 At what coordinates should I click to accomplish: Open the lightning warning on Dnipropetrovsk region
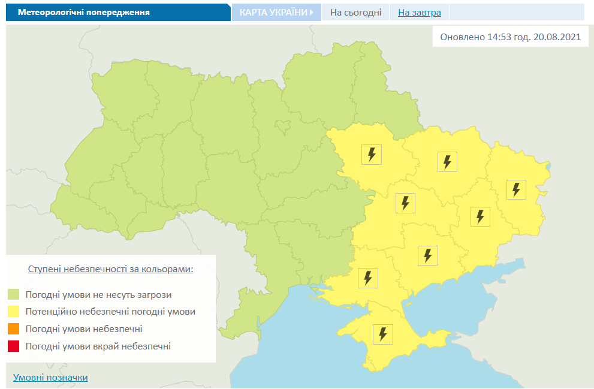(x=405, y=203)
